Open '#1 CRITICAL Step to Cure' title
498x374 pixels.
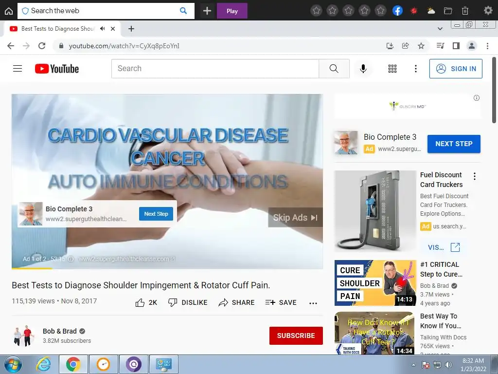pyautogui.click(x=441, y=269)
